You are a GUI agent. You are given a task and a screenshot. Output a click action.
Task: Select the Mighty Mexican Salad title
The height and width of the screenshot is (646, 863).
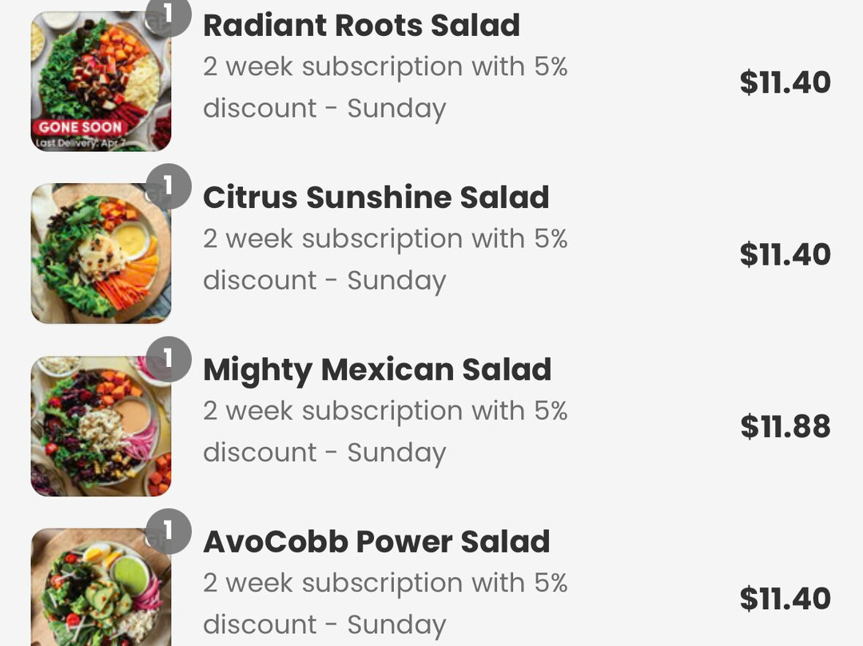click(x=377, y=370)
